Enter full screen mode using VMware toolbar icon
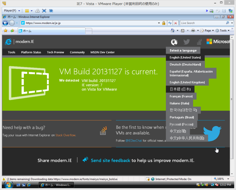The width and height of the screenshot is (236, 190). pos(44,11)
